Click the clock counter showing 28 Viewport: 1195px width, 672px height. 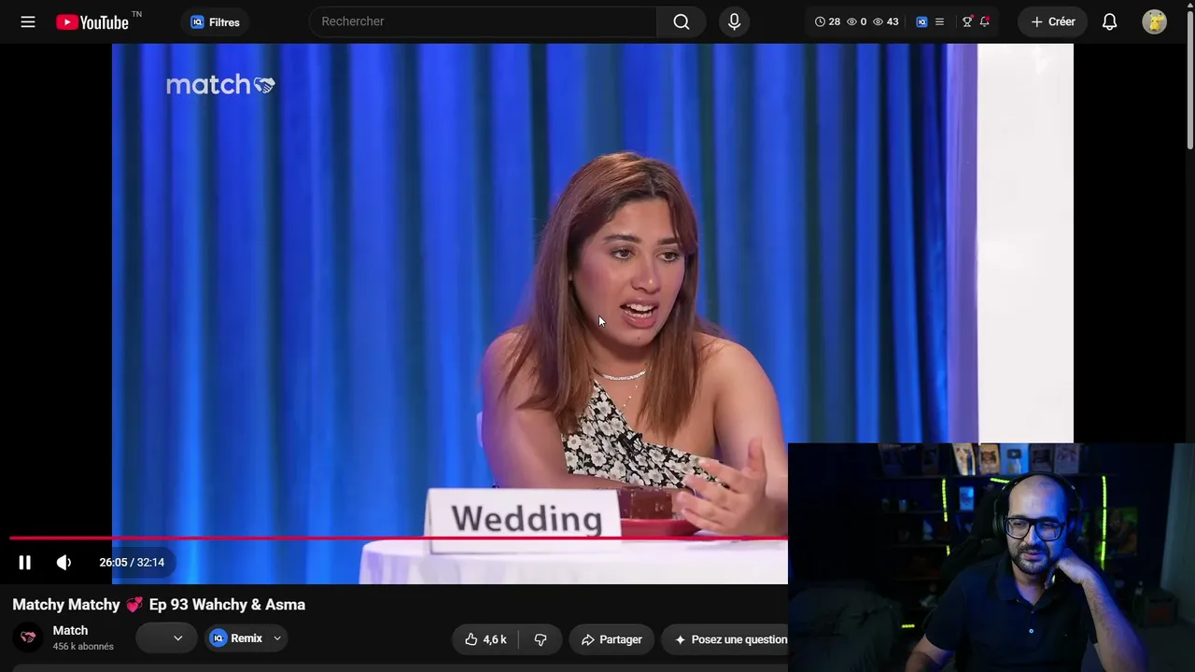[827, 21]
